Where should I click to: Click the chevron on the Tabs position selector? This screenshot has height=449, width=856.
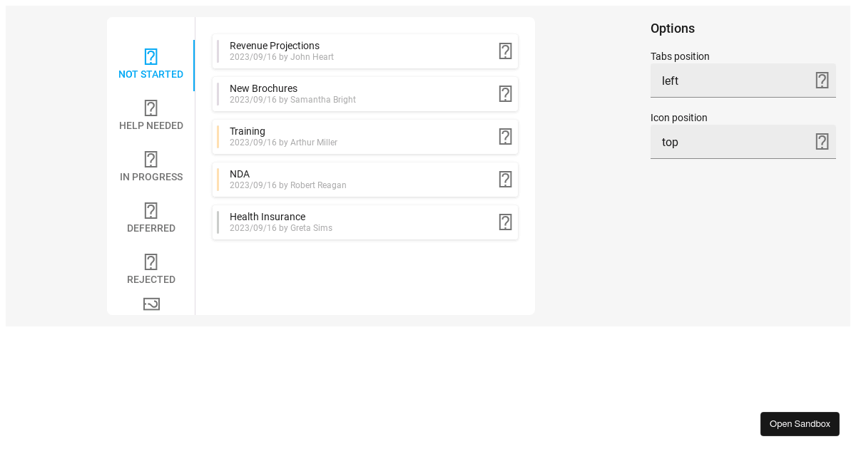(822, 81)
